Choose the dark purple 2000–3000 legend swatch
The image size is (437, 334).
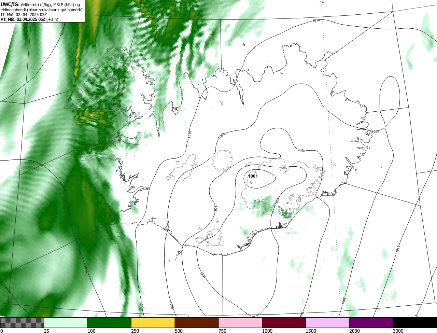click(x=371, y=323)
